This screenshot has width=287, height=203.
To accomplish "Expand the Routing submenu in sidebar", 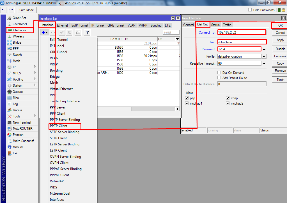I will coord(35,79).
